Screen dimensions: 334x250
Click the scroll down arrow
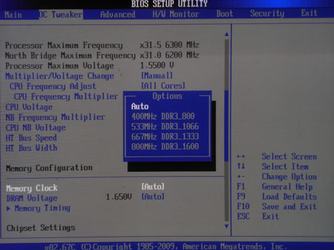226,226
